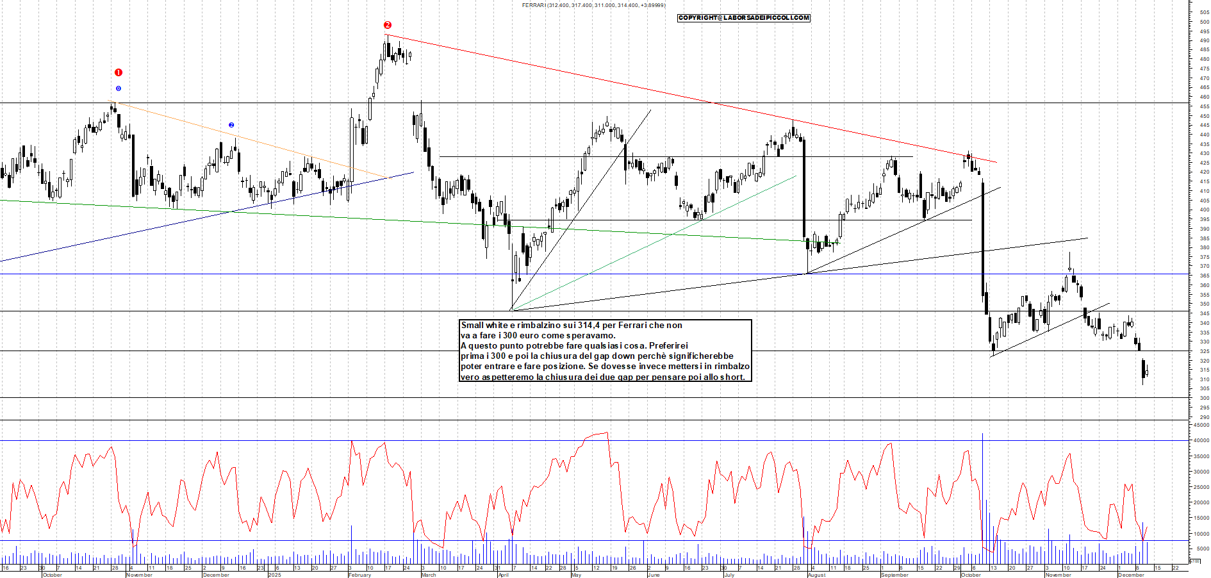Viewport: 1211px width, 578px height.
Task: Click the 40000 volume axis label
Action: (1200, 440)
